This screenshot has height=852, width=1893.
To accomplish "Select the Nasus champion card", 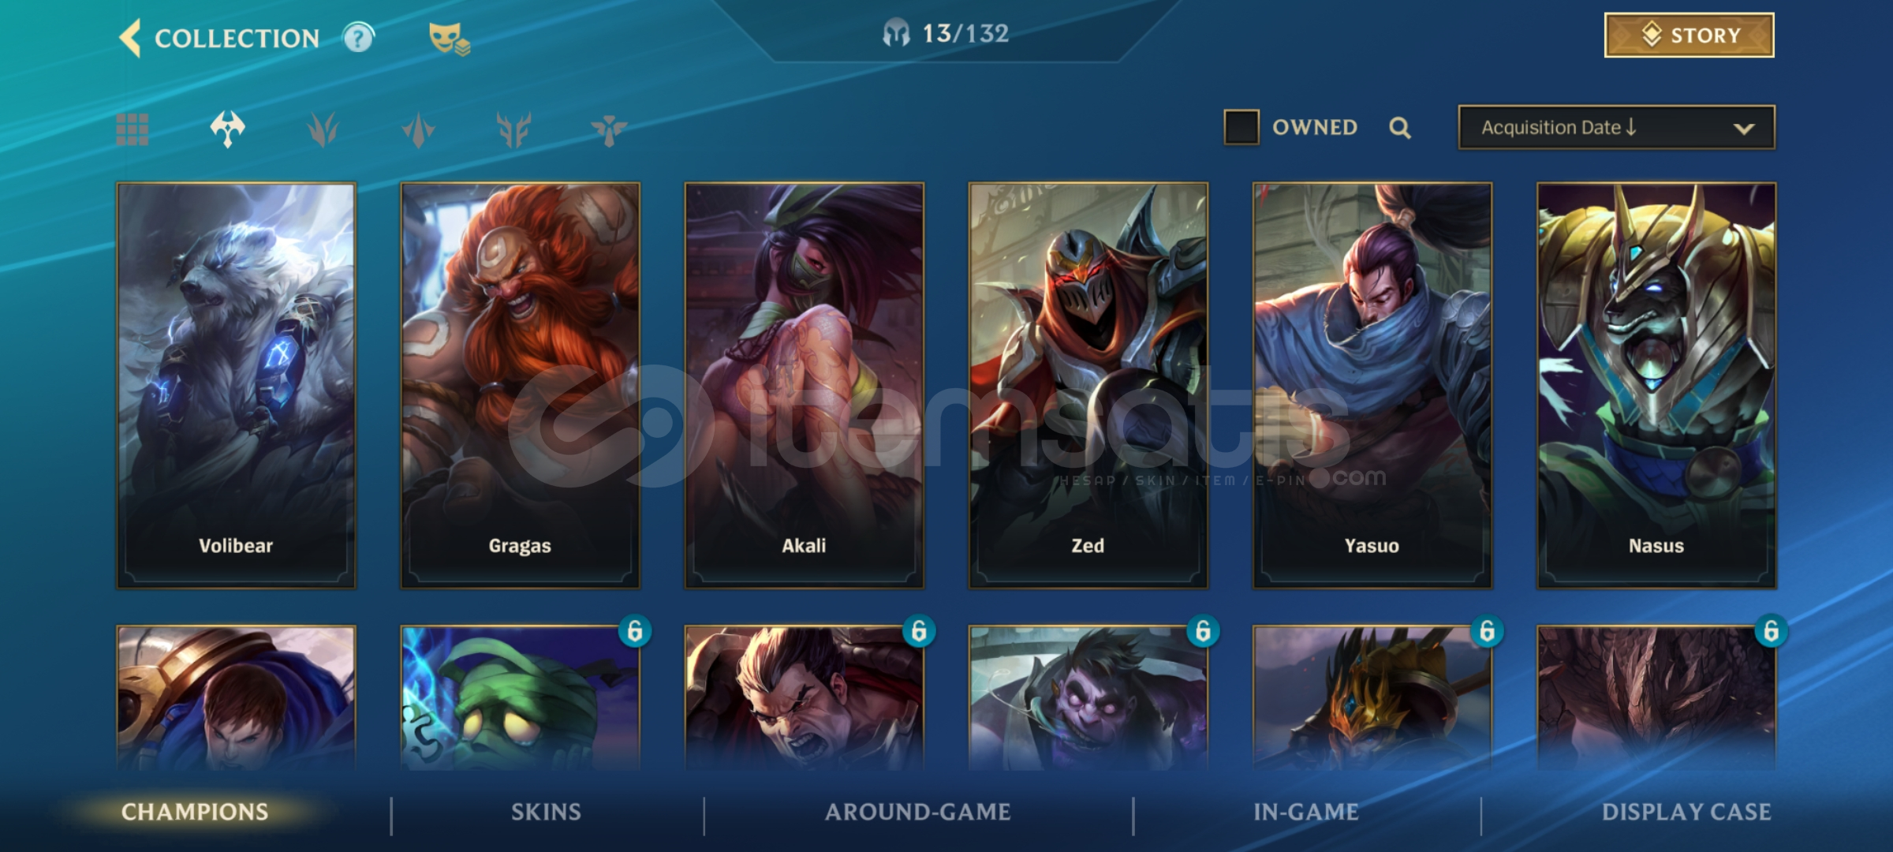I will click(x=1656, y=386).
